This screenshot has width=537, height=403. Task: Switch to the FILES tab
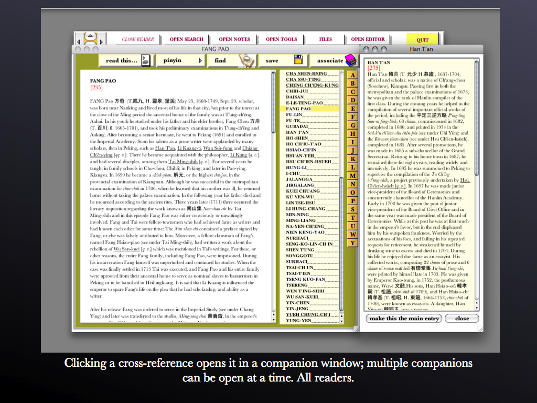[x=325, y=39]
